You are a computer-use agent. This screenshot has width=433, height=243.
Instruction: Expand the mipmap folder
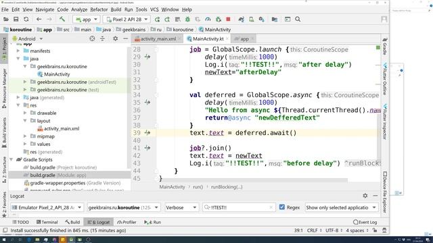(x=25, y=136)
